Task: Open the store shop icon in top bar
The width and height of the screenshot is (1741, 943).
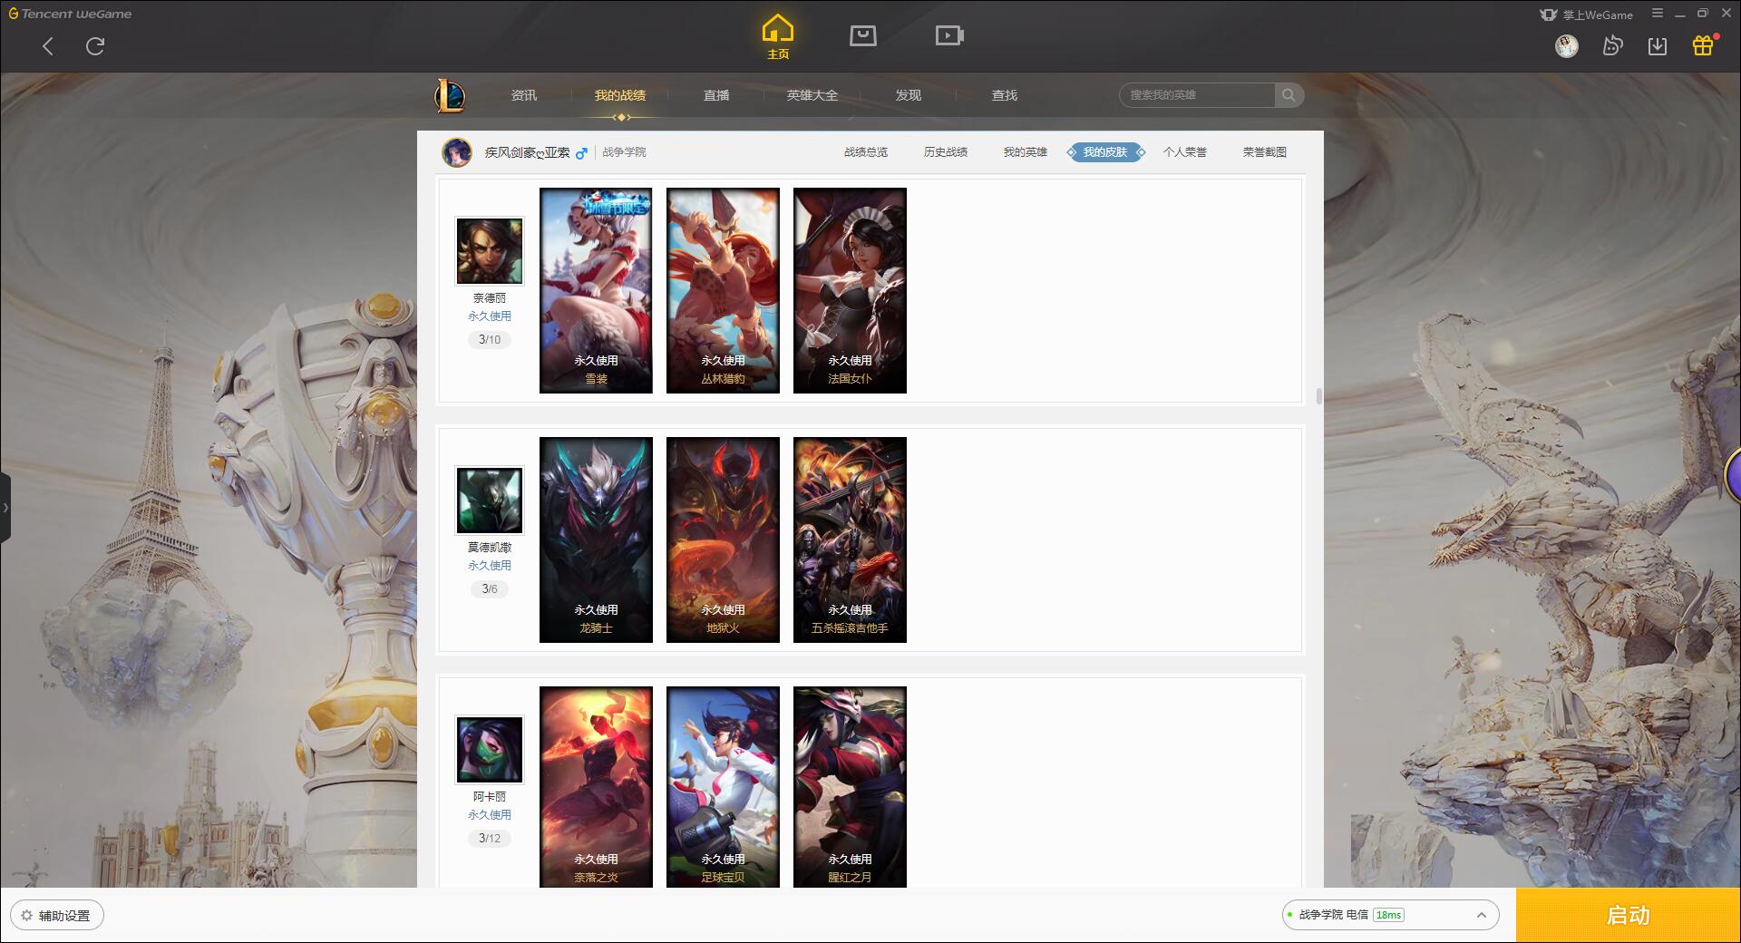Action: tap(863, 35)
